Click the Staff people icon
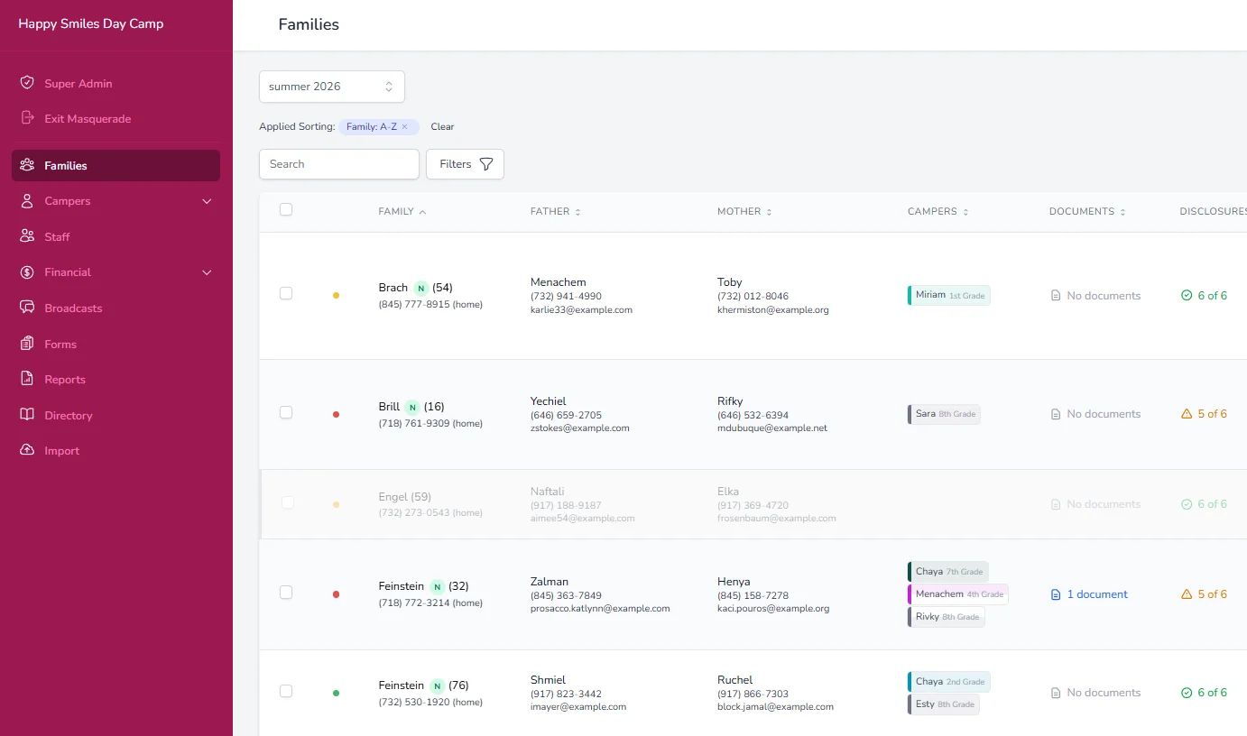The width and height of the screenshot is (1247, 736). pyautogui.click(x=27, y=236)
